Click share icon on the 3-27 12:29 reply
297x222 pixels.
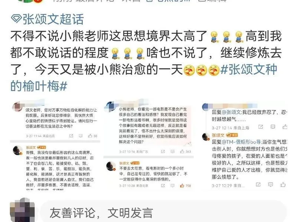pyautogui.click(x=258, y=184)
